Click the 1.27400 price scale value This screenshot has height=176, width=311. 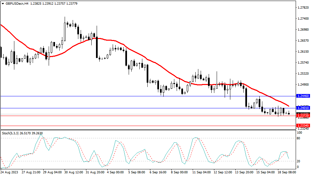(303, 19)
